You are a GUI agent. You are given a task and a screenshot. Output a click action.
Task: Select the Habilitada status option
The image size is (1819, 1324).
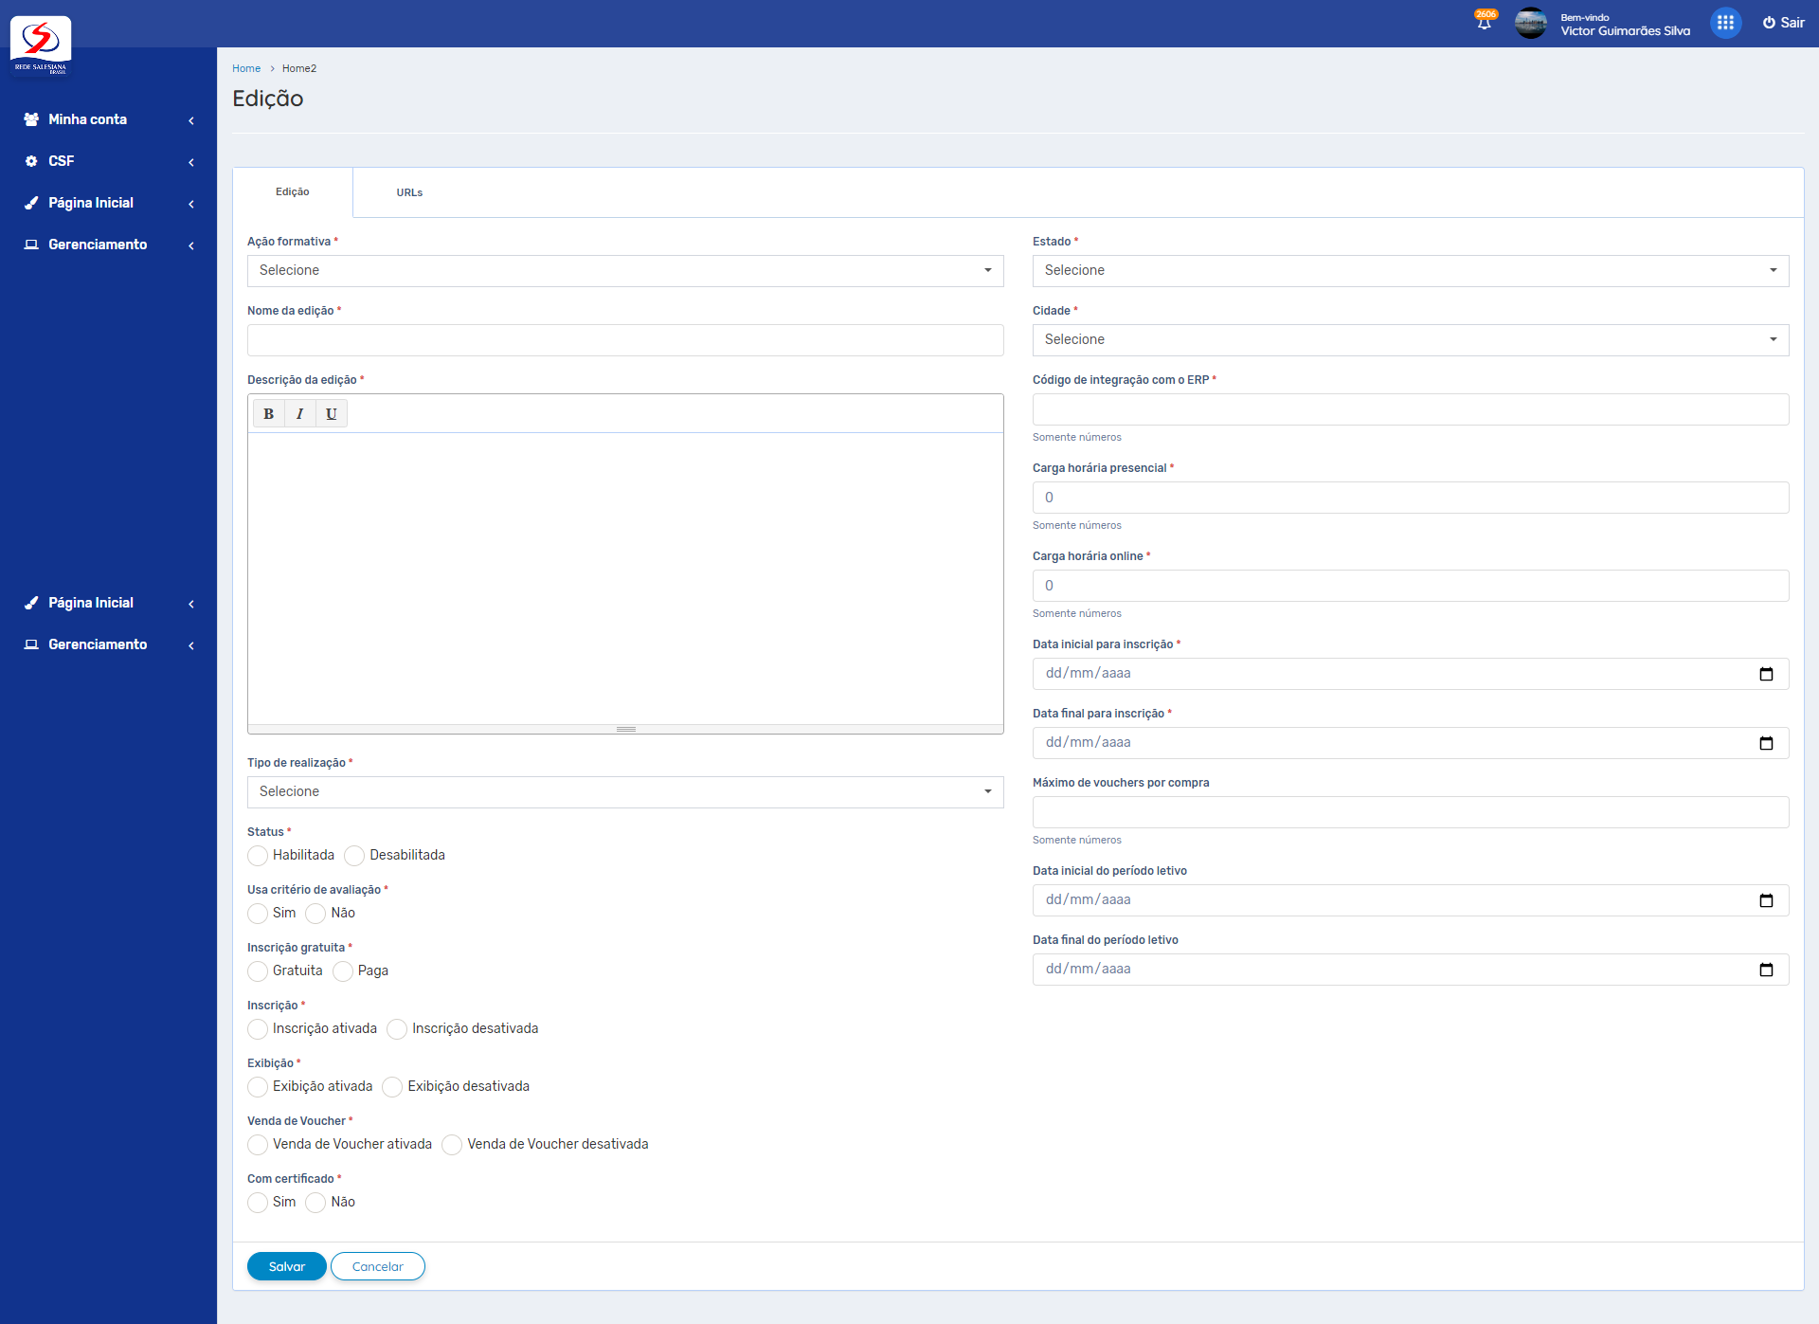click(x=257, y=855)
